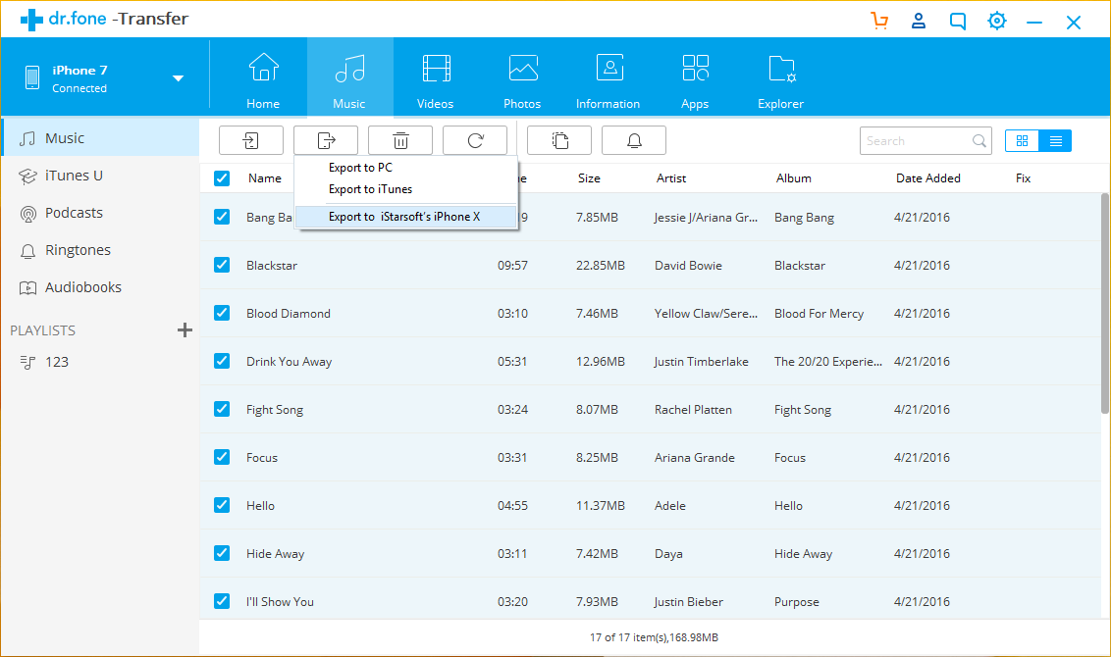Screen dimensions: 1111x657
Task: Switch to the Music tab
Action: click(349, 77)
